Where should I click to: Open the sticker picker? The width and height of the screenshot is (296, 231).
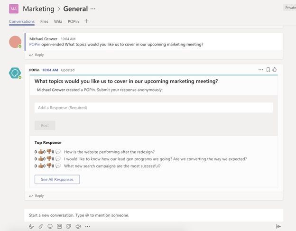(x=69, y=226)
